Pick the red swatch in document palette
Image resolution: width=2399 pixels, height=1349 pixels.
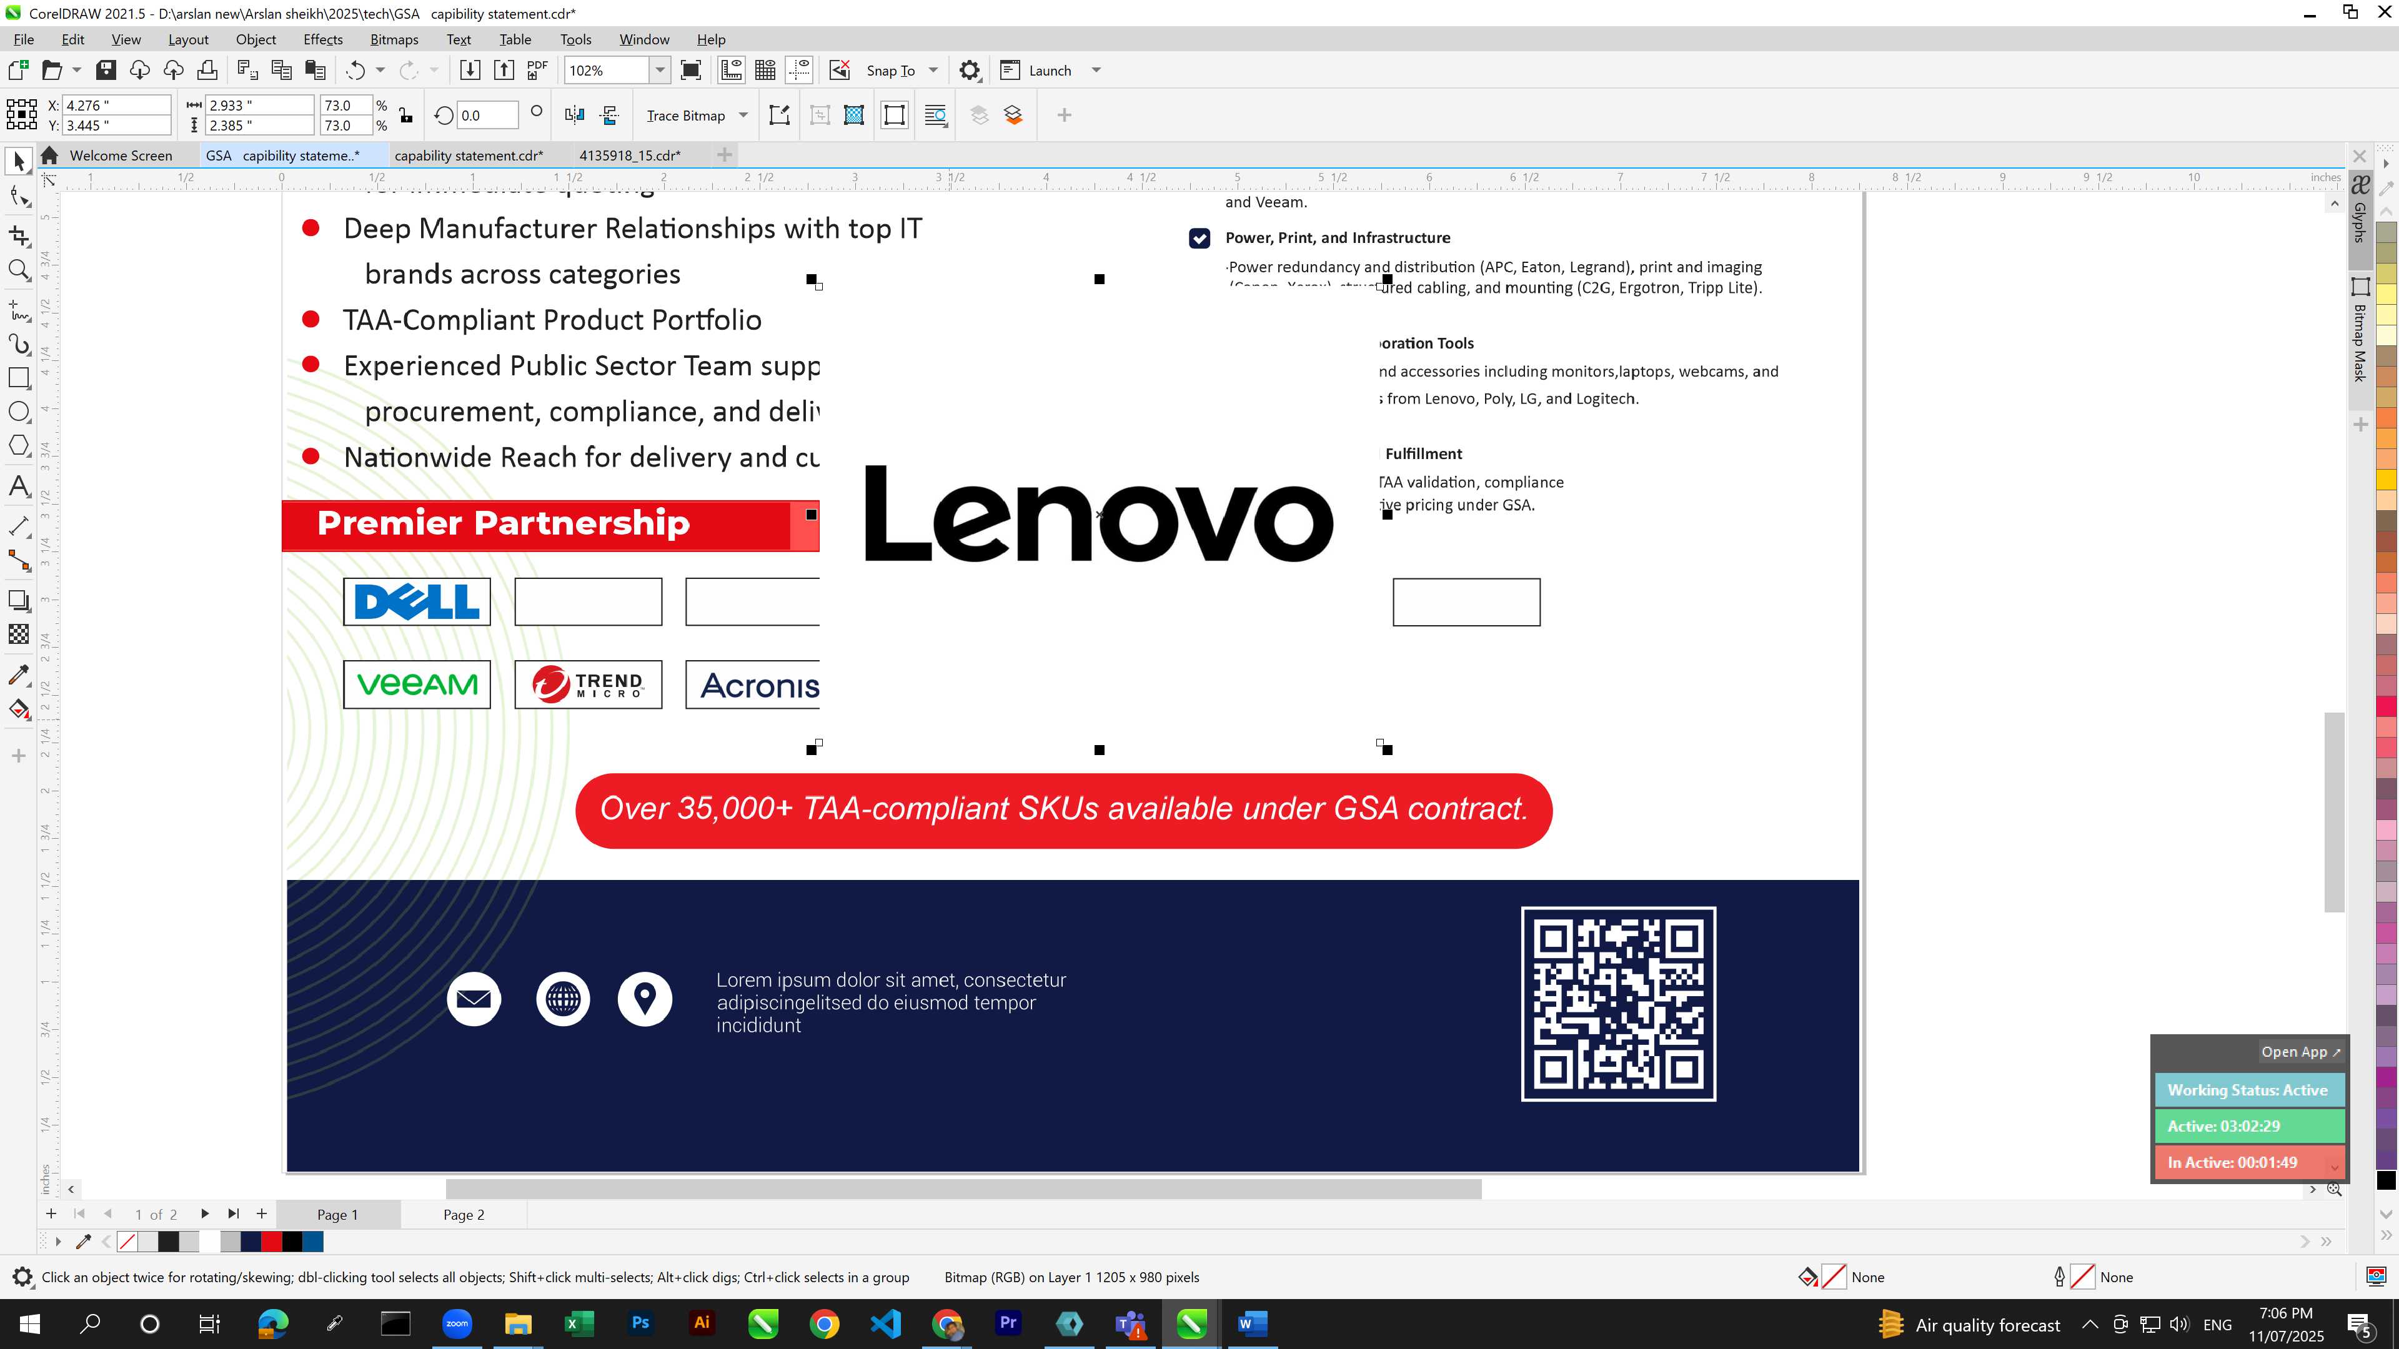(271, 1241)
